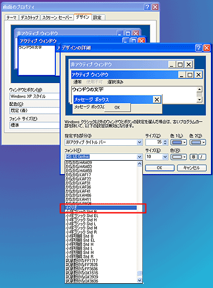Viewport: 213px width, 288px height.
Task: Select 小塚明朝 Std H font
Action: click(101, 244)
